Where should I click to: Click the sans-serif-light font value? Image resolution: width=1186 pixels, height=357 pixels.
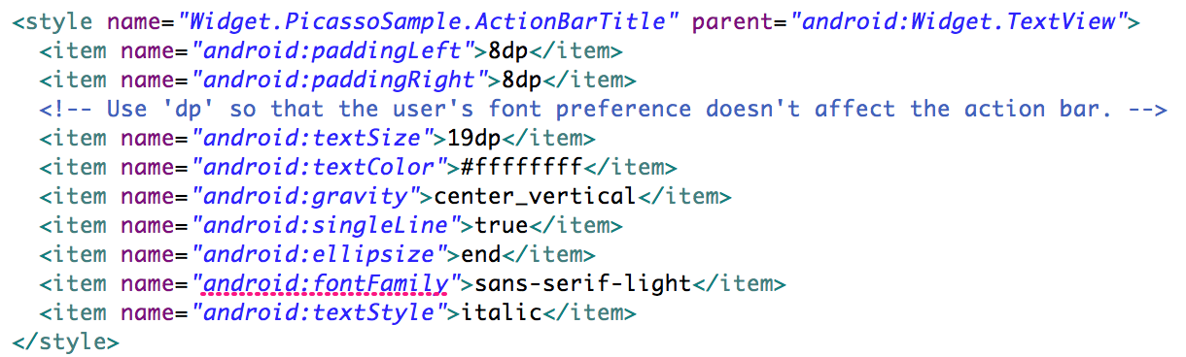[582, 284]
